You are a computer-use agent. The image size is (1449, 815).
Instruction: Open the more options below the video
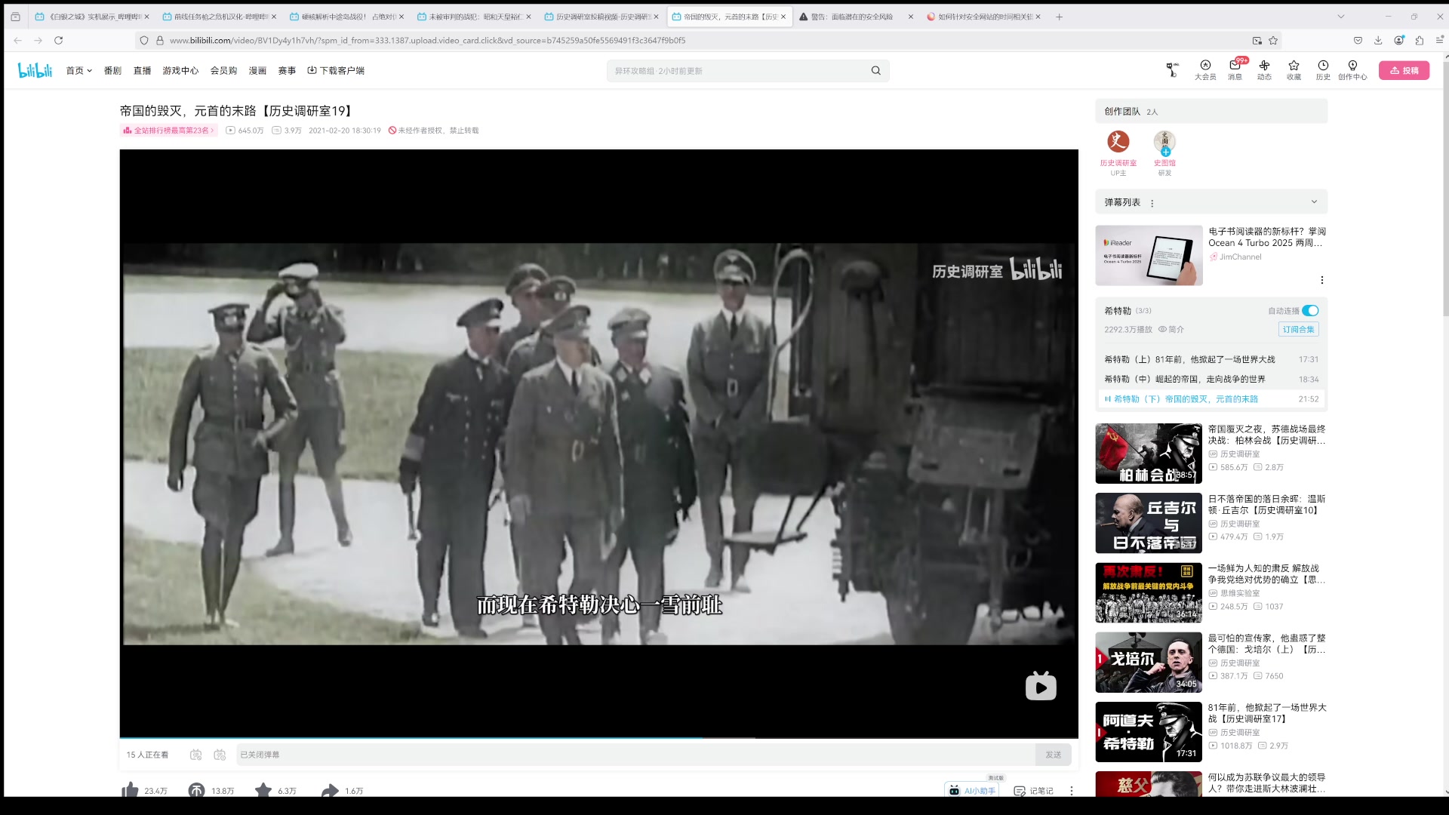tap(1071, 791)
